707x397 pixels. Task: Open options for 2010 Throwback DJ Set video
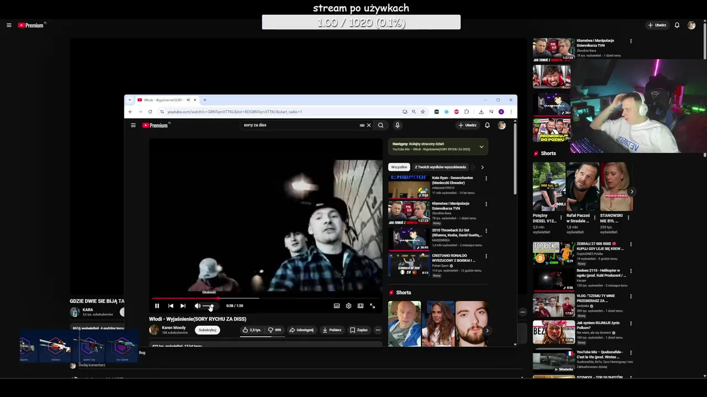[486, 230]
